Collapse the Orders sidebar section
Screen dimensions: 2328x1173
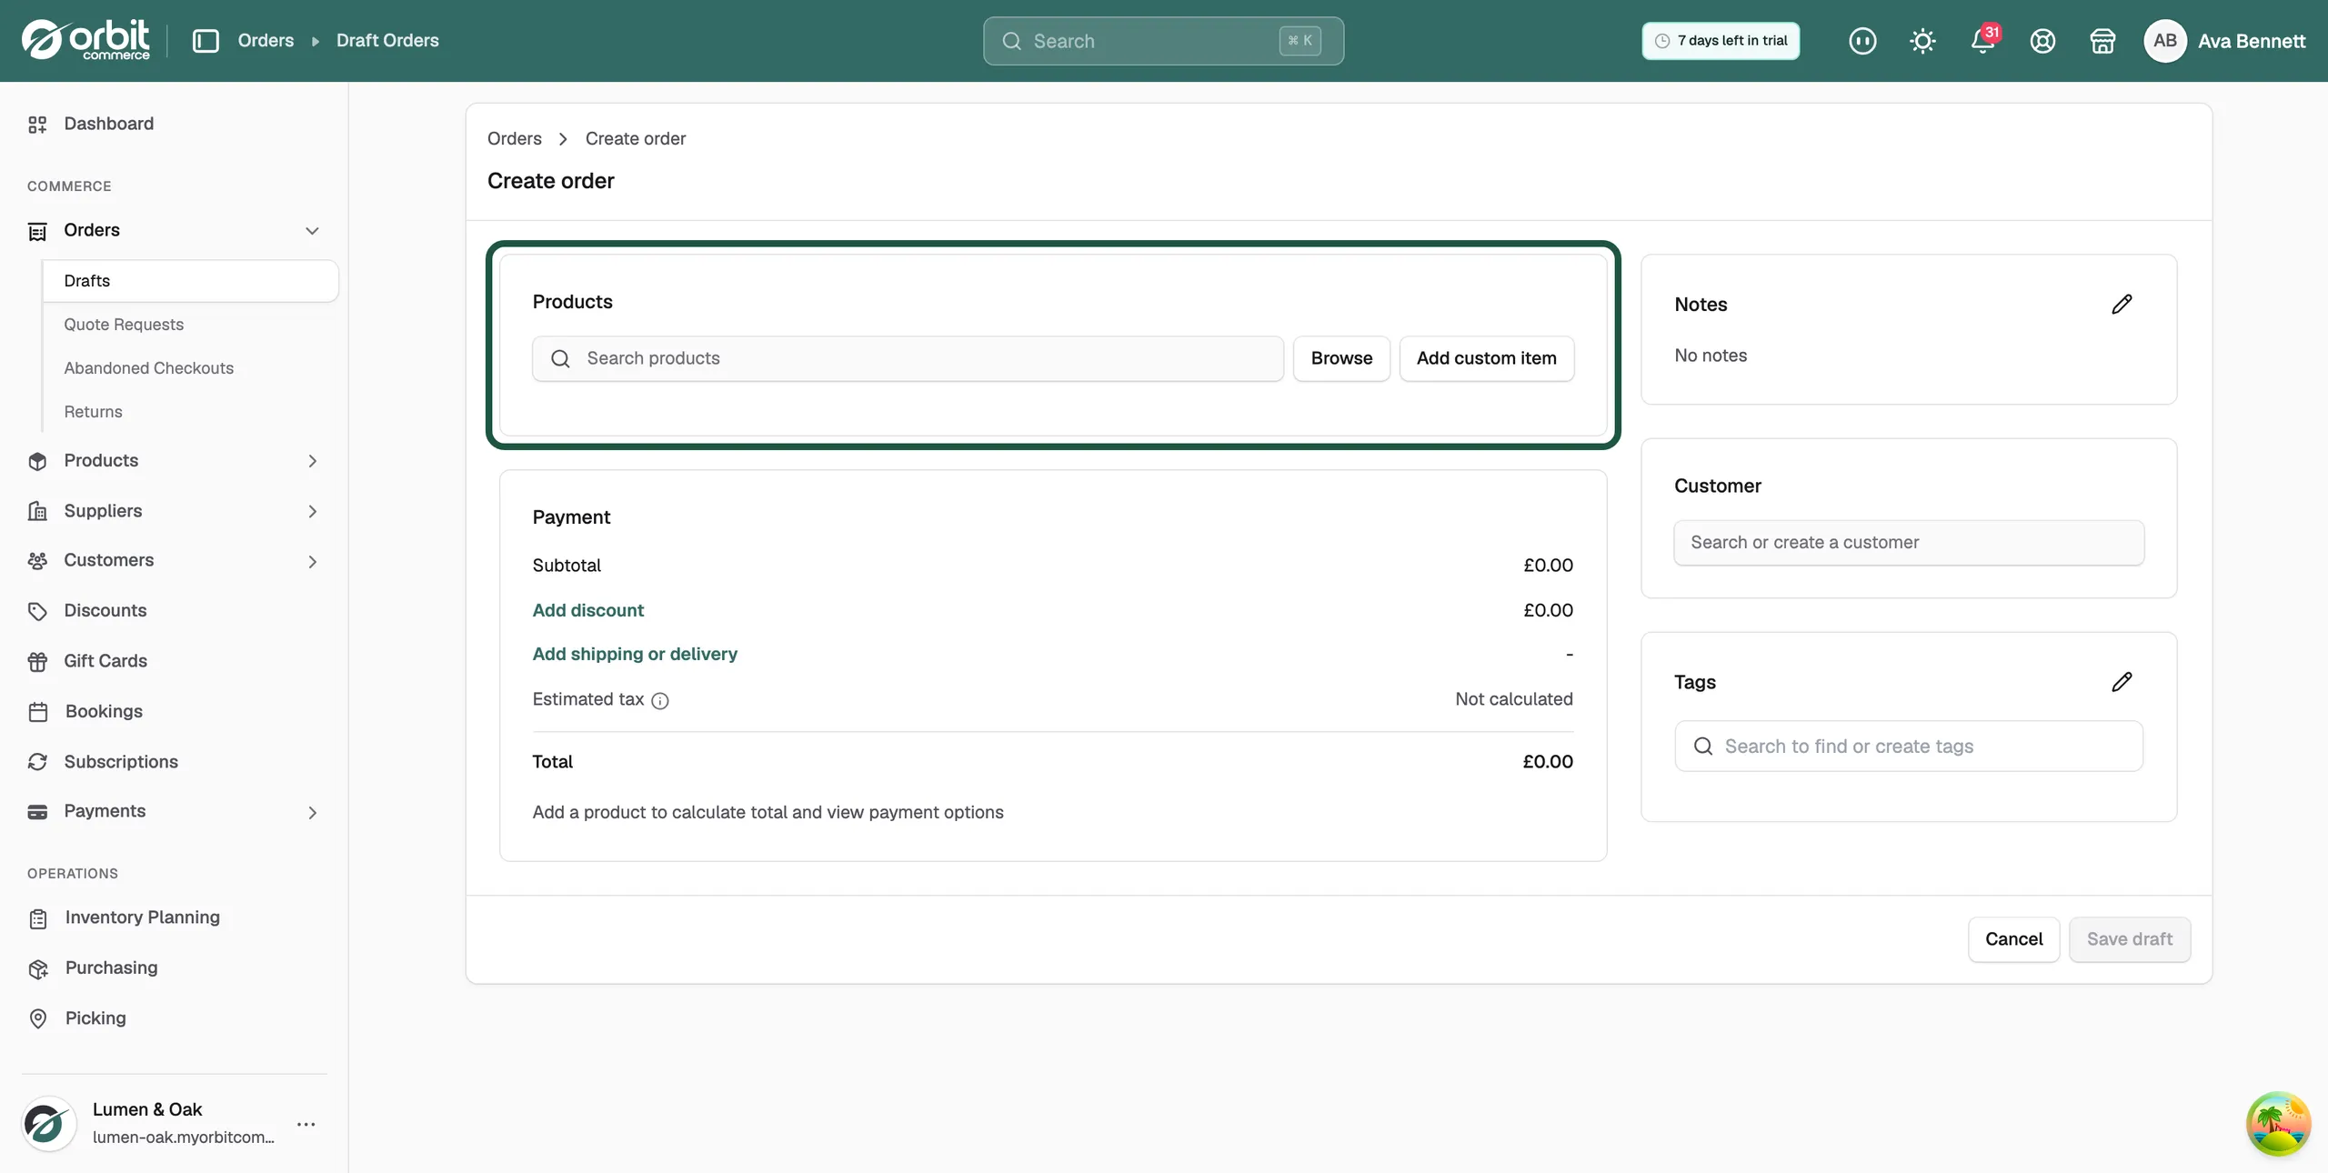(x=312, y=231)
